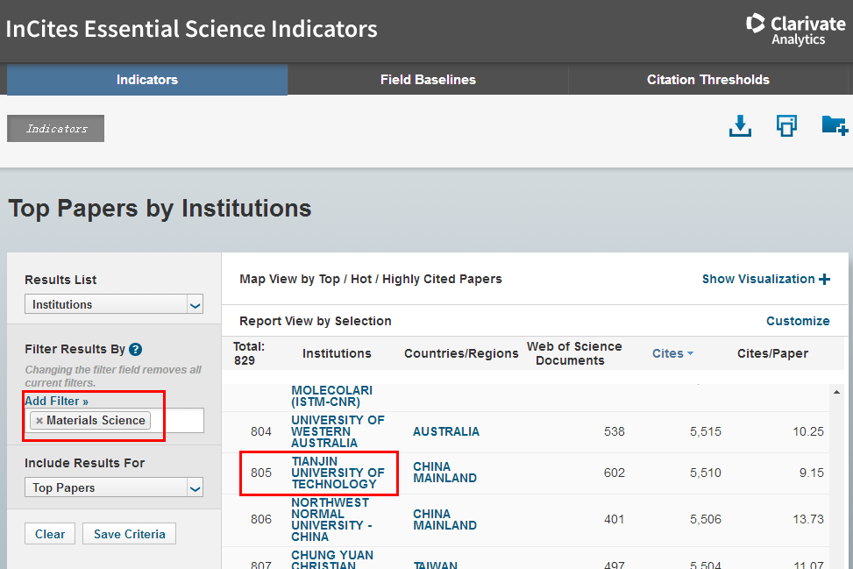The width and height of the screenshot is (853, 569).
Task: Click the rank number 806
Action: (261, 520)
